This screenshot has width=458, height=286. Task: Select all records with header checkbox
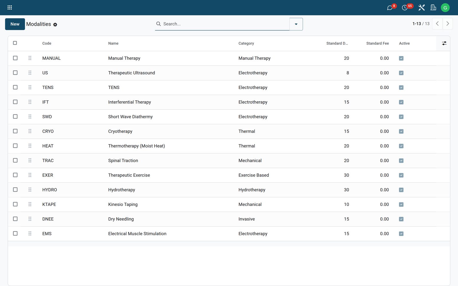pos(15,43)
